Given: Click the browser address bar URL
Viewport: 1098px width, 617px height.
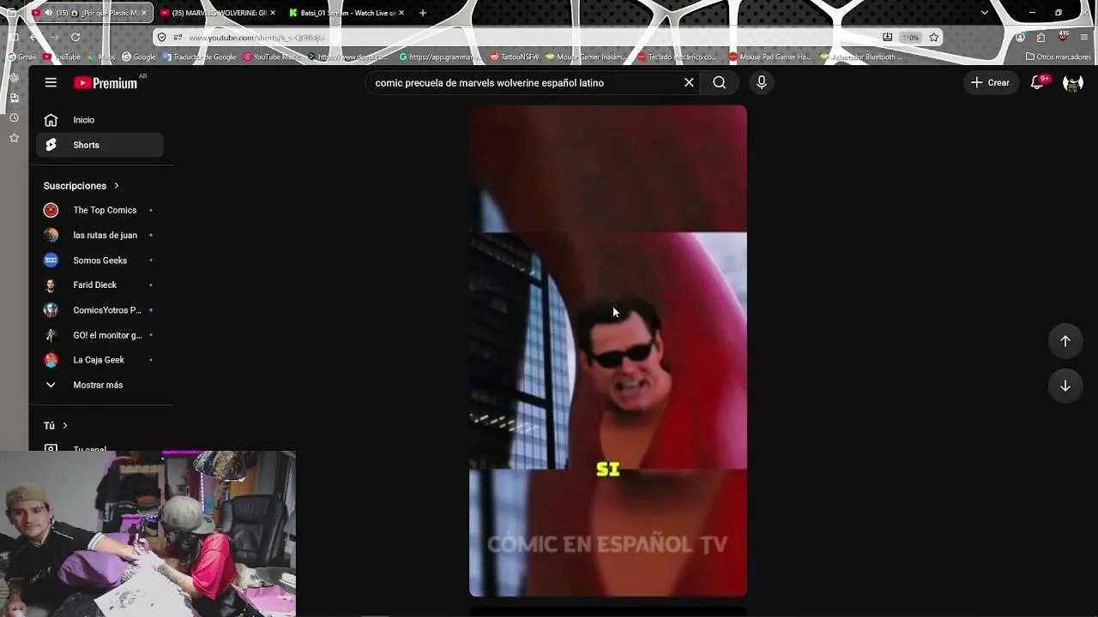Looking at the screenshot, I should click(257, 38).
